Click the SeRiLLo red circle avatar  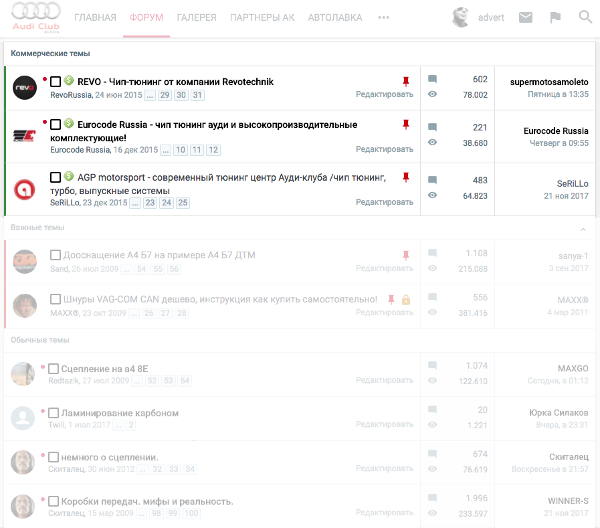tap(25, 189)
